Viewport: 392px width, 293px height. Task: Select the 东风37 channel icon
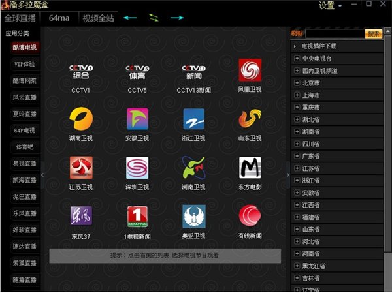coord(81,216)
